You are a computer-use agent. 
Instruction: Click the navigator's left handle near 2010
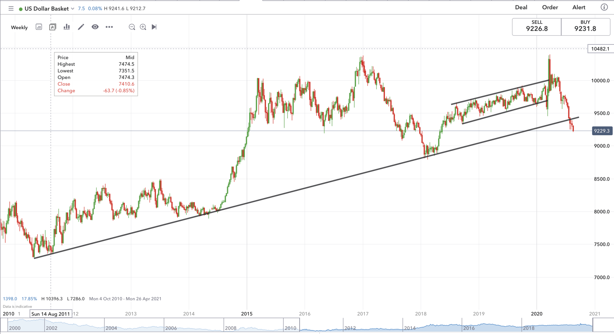tap(300, 325)
